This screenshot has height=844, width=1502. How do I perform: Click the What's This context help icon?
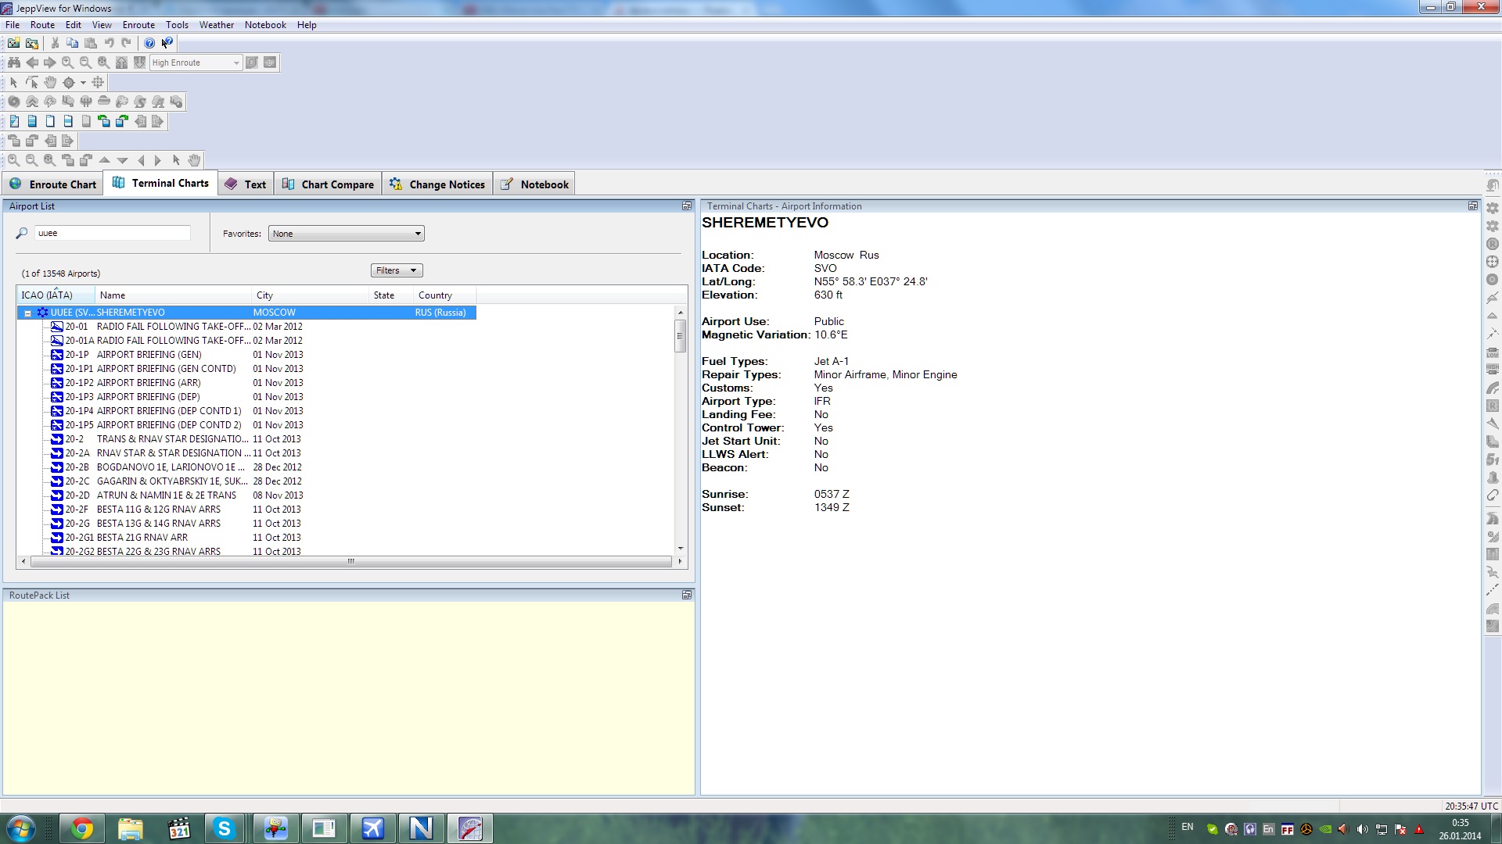pos(167,43)
